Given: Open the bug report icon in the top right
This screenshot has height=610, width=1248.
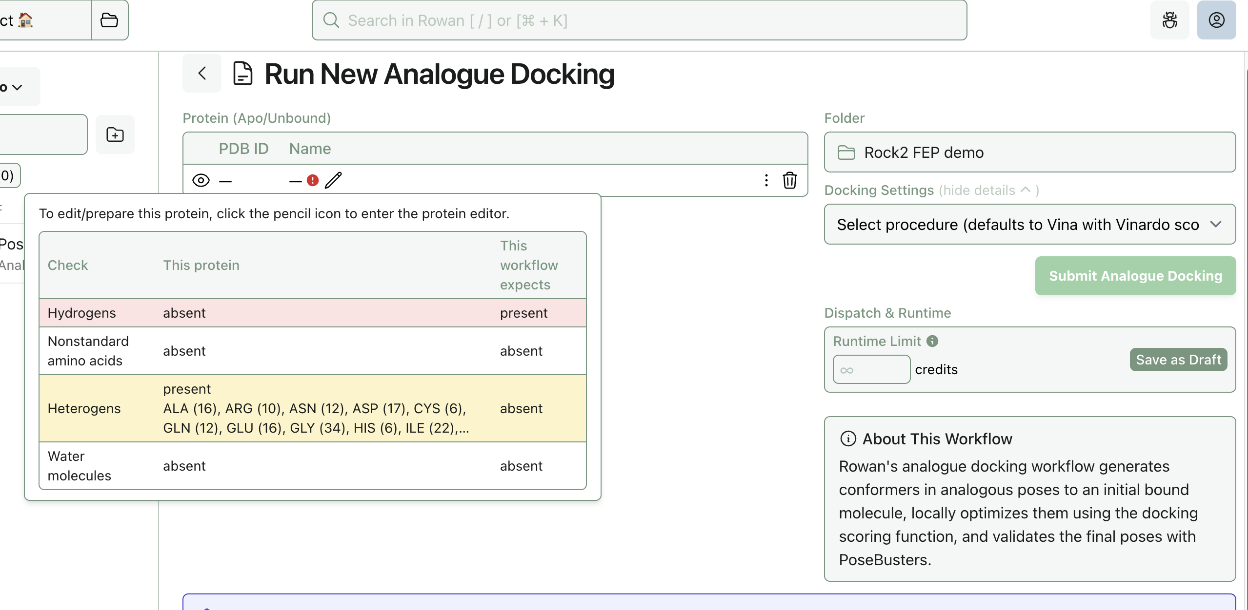Looking at the screenshot, I should pos(1169,20).
